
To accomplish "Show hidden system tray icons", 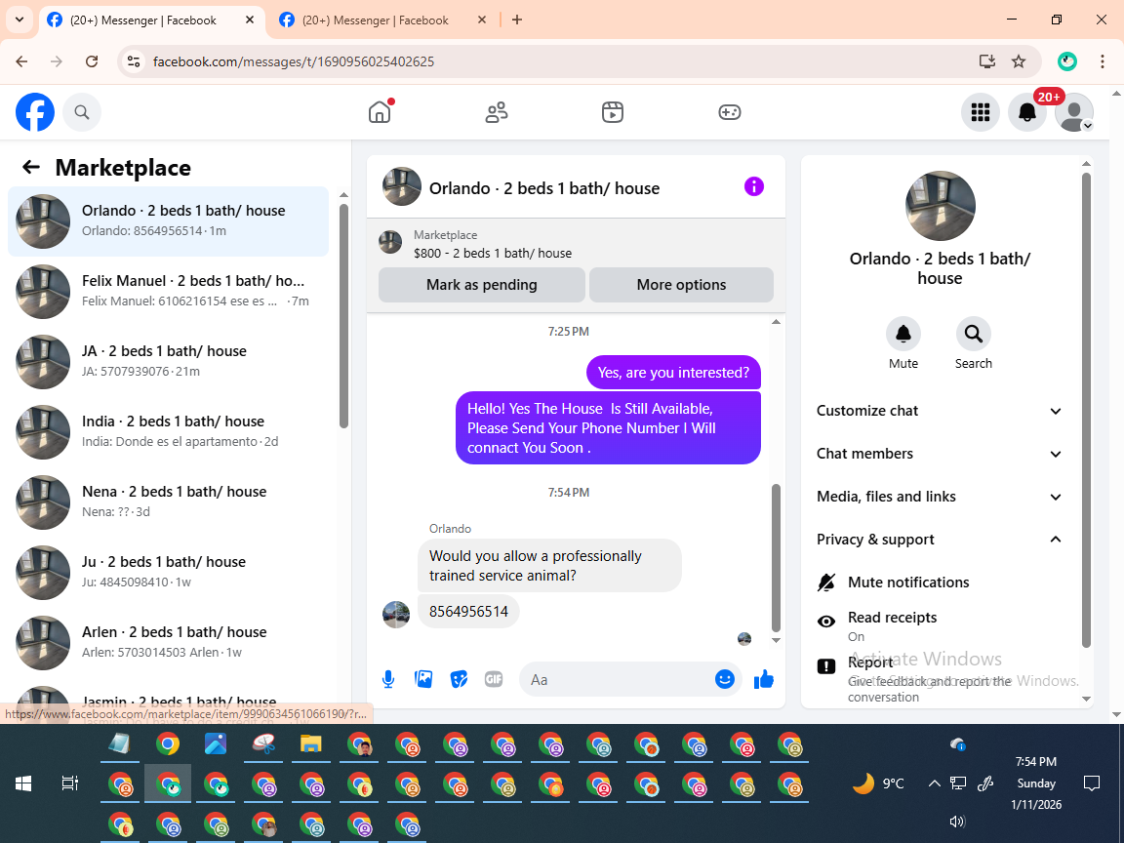I will [934, 783].
